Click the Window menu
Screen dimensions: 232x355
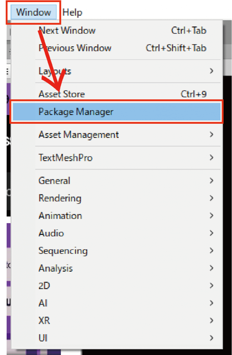point(33,12)
